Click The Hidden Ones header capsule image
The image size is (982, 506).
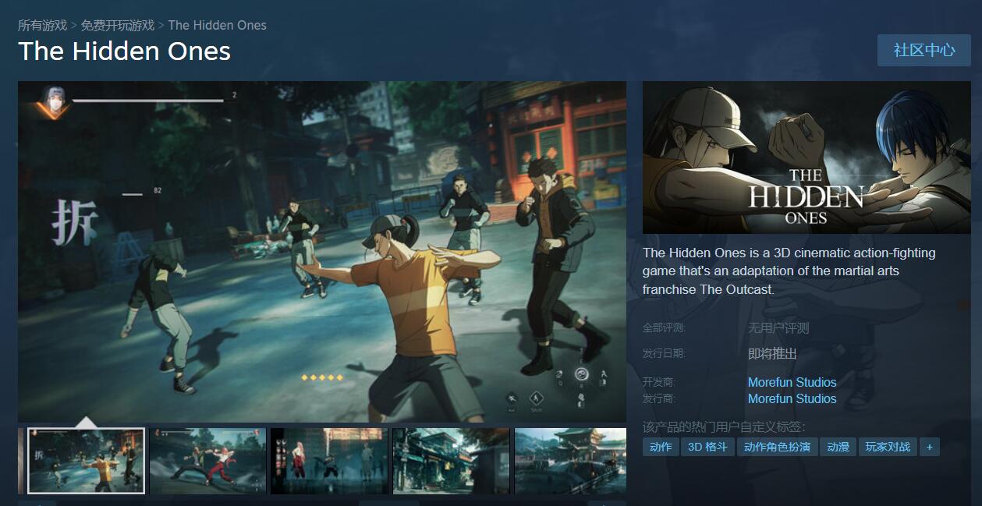pos(807,157)
